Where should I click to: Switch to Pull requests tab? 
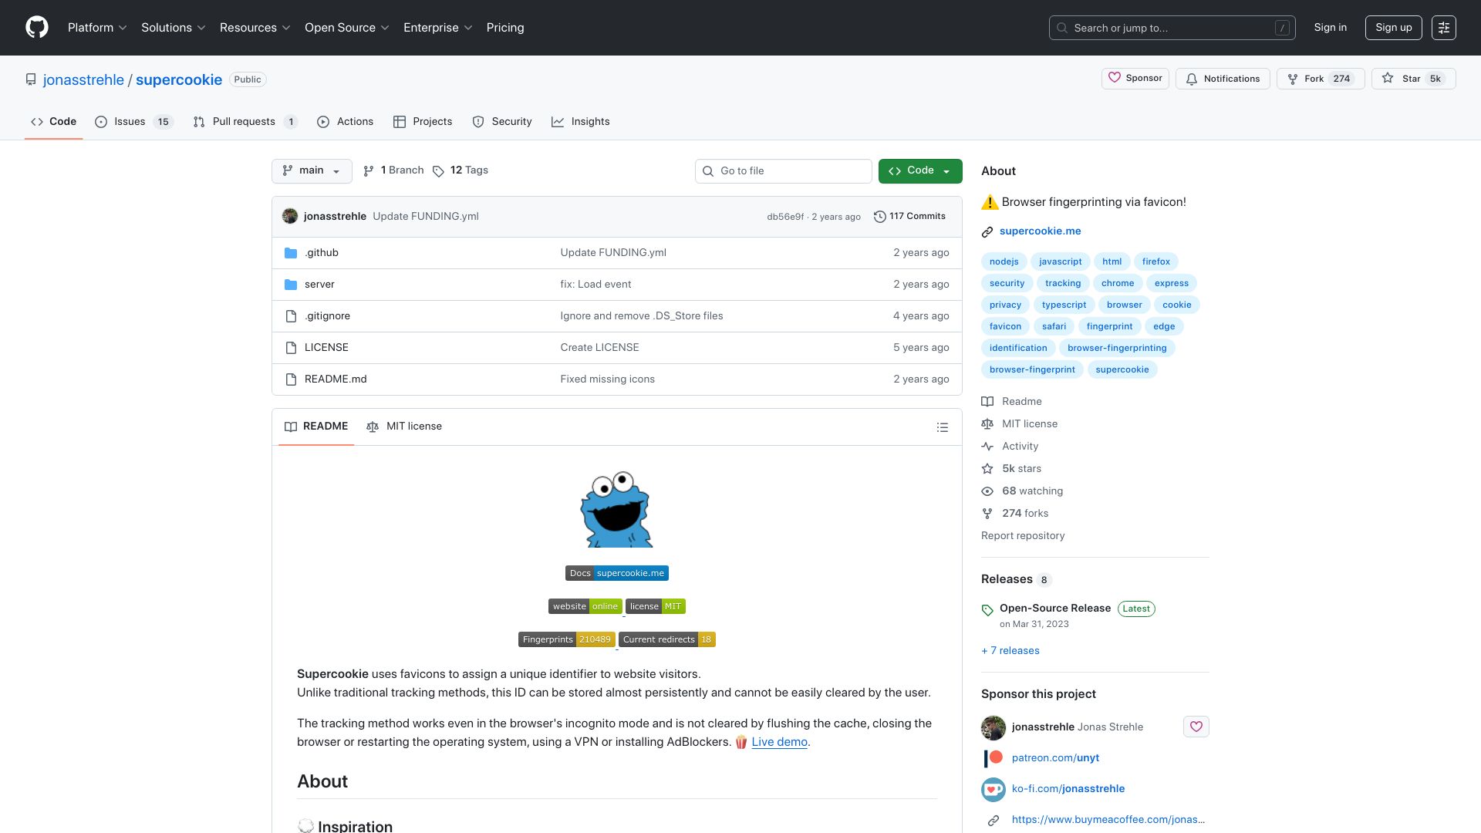(x=245, y=122)
